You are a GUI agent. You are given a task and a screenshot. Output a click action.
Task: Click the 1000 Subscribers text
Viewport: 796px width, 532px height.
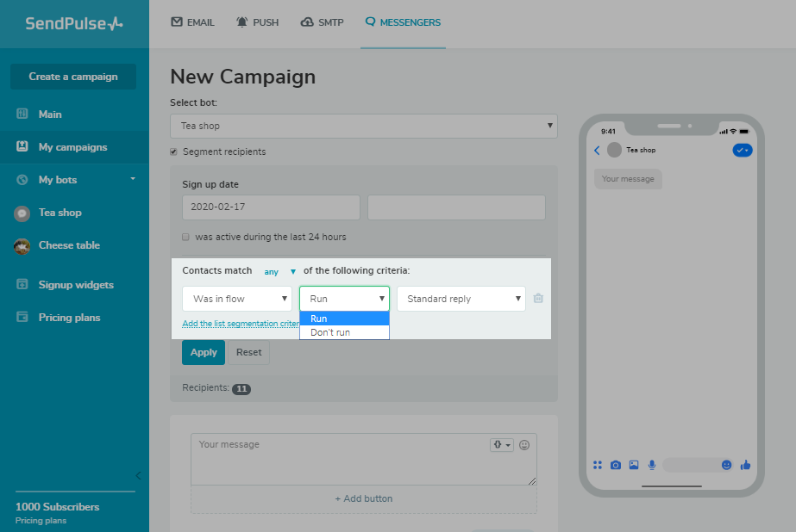[58, 507]
